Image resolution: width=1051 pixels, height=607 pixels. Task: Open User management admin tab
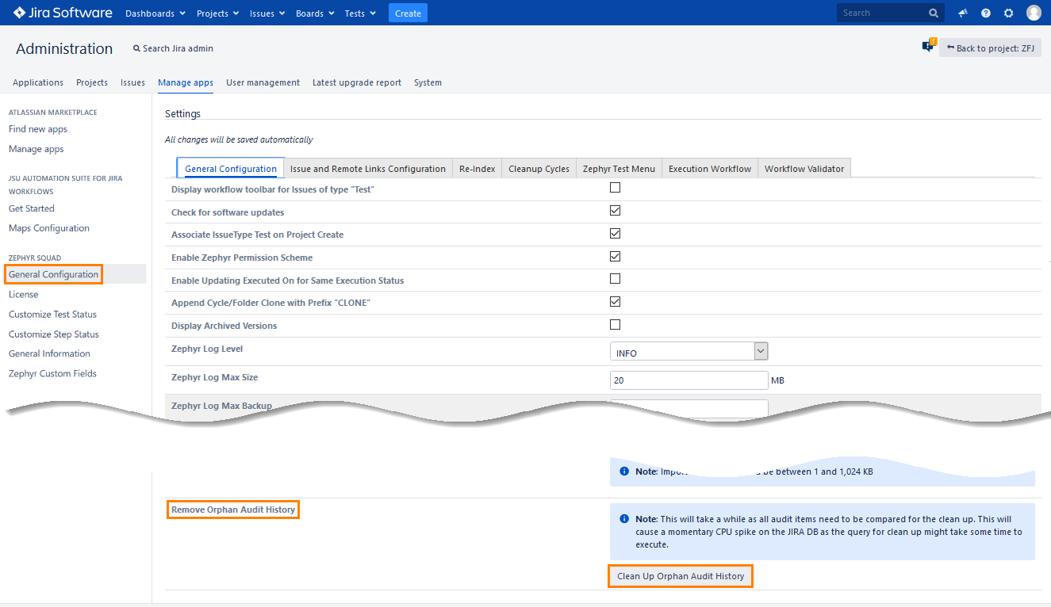point(263,82)
